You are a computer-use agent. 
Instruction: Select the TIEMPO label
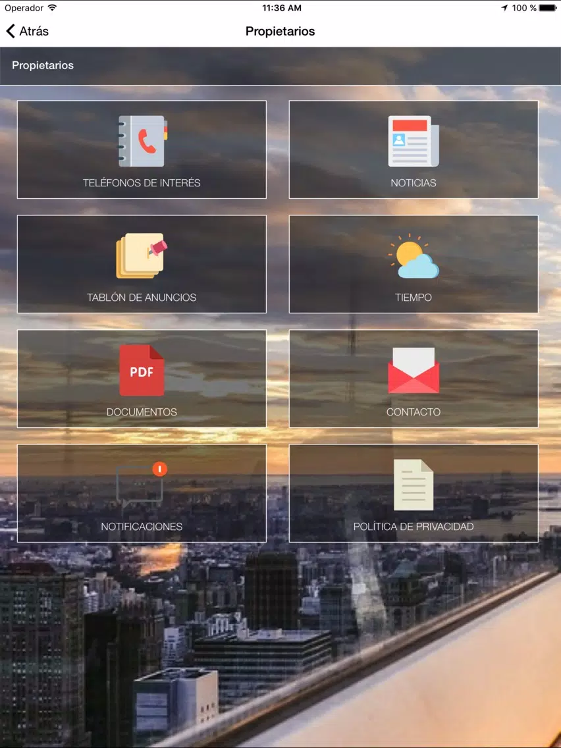tap(413, 297)
